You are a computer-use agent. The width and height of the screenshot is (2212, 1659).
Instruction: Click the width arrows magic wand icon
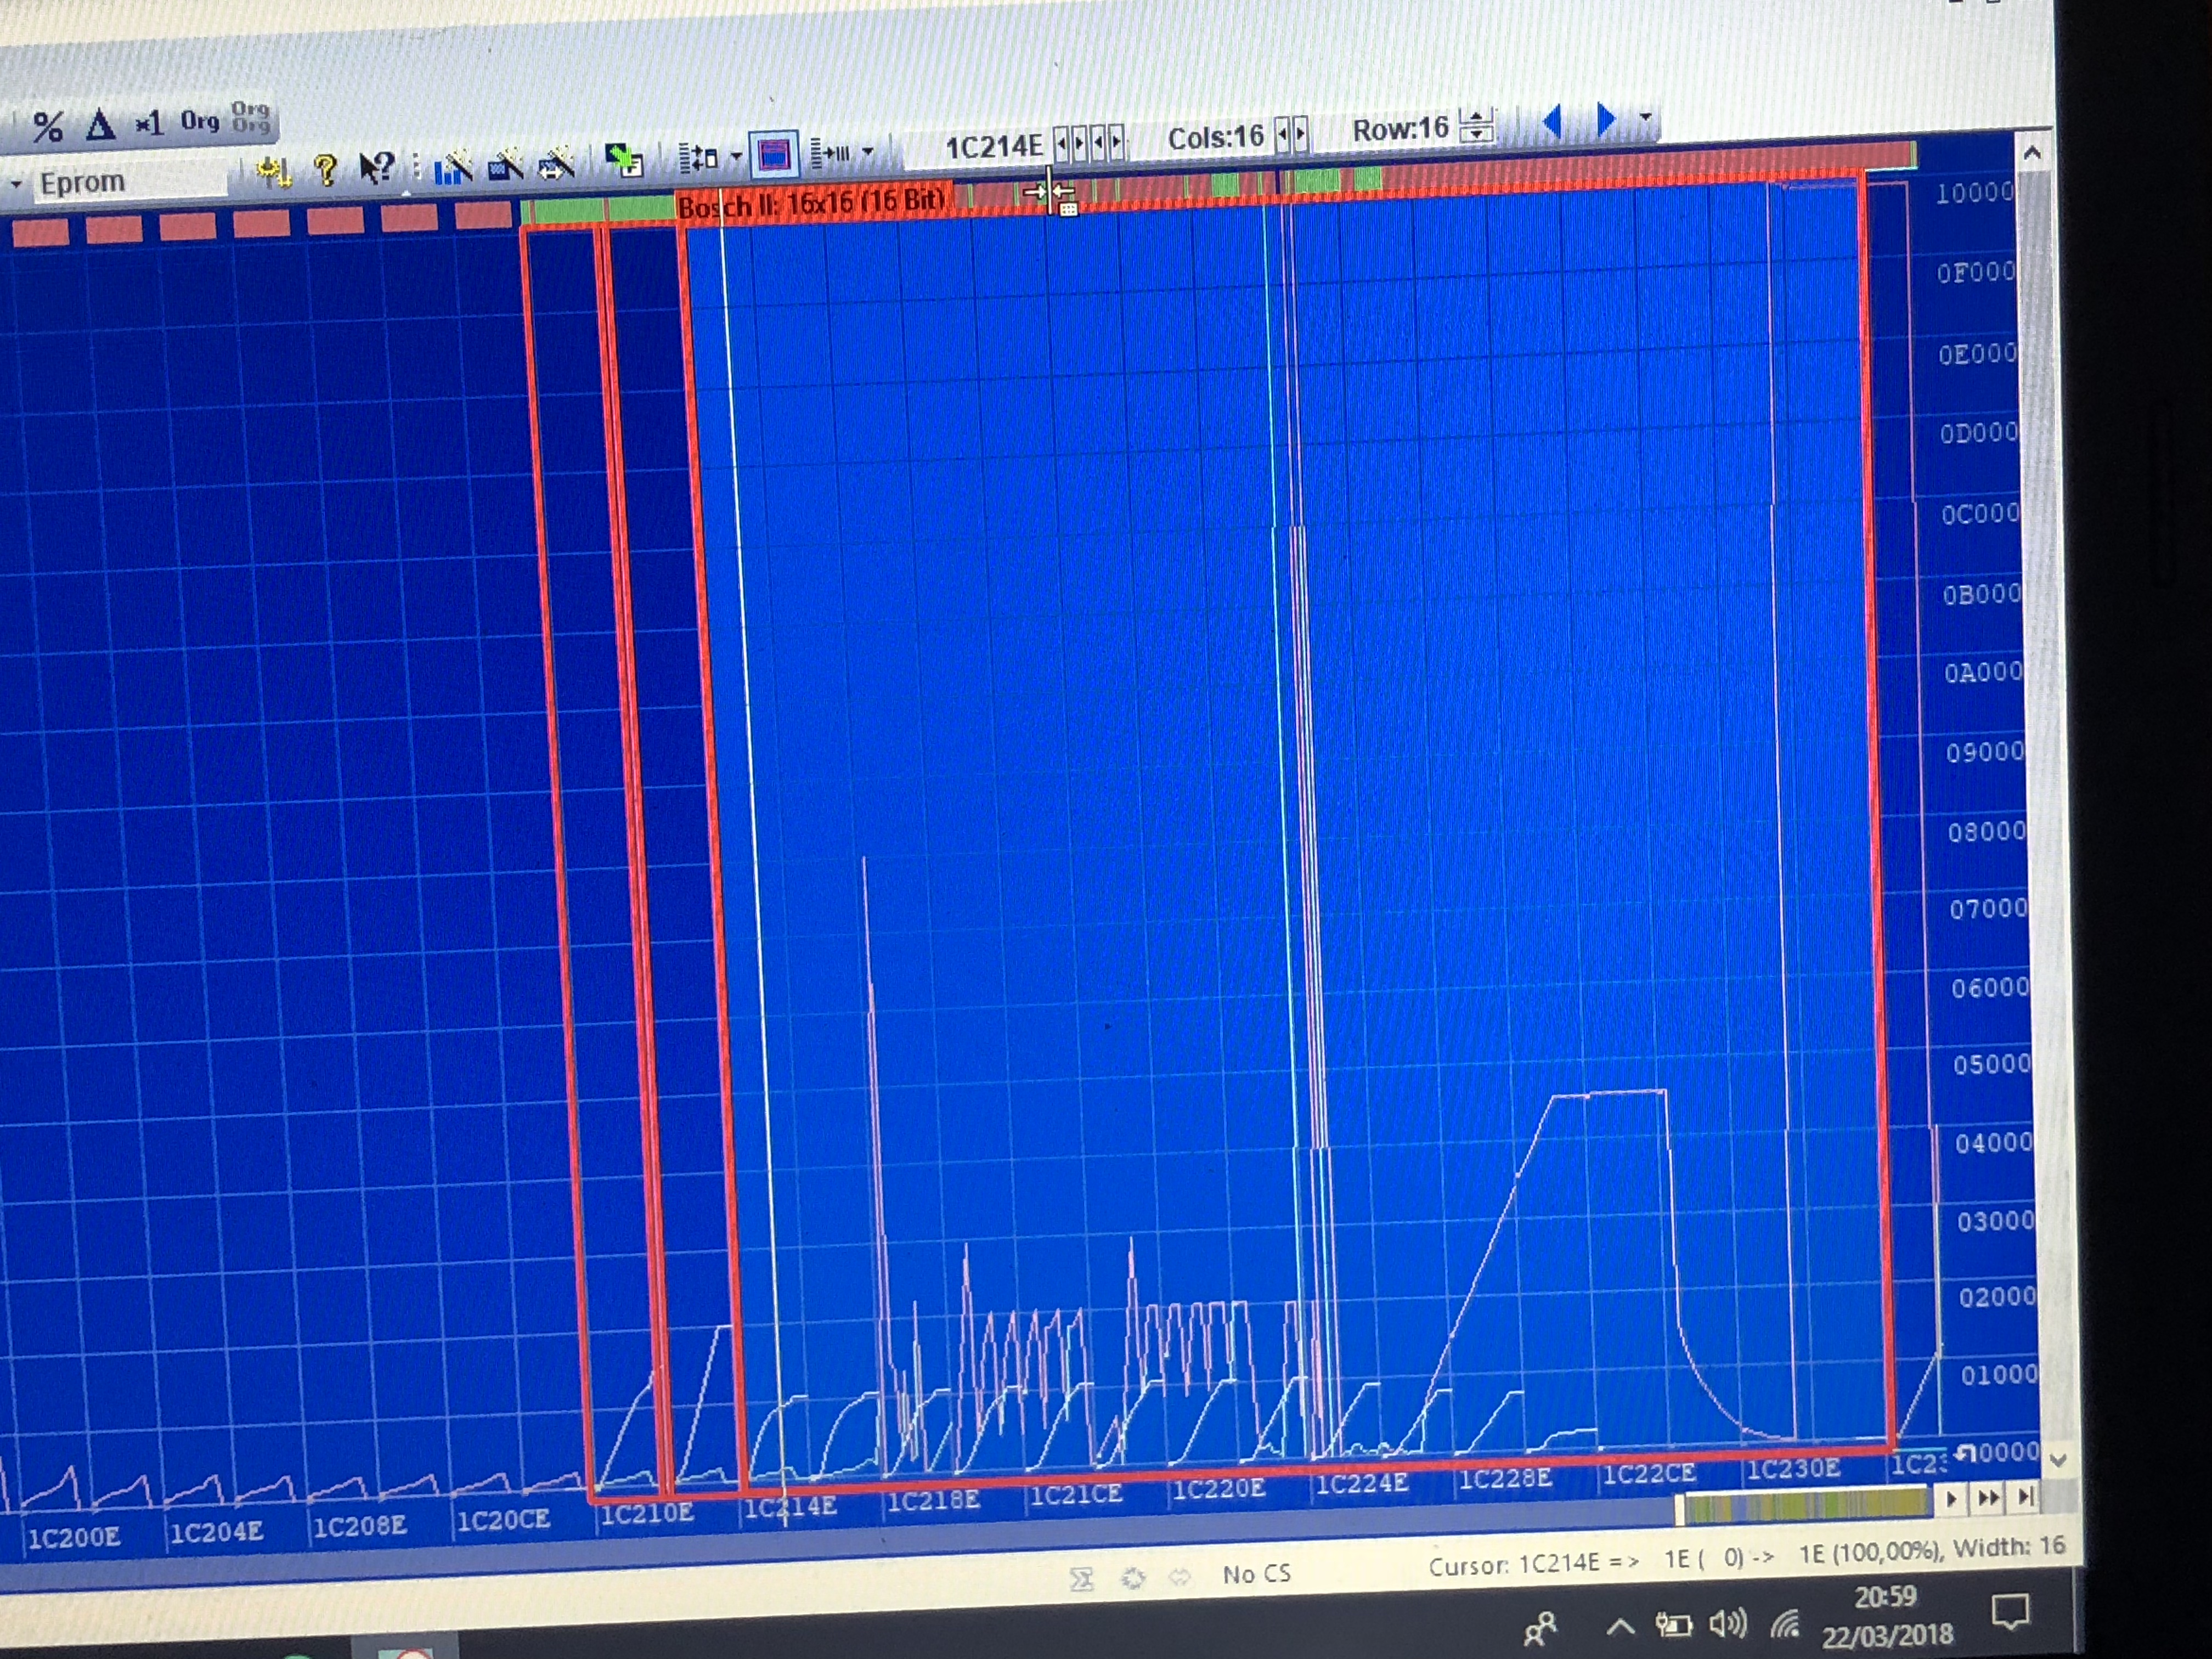click(556, 162)
